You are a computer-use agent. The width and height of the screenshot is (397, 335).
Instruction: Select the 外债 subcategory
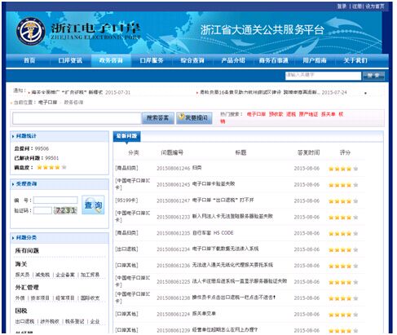(20, 298)
